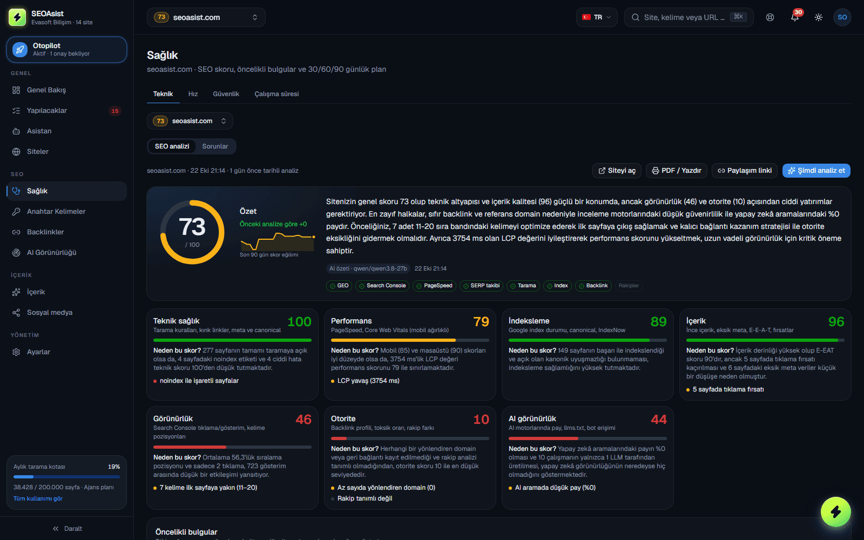
Task: Click the Backlink status chip
Action: [x=593, y=286]
